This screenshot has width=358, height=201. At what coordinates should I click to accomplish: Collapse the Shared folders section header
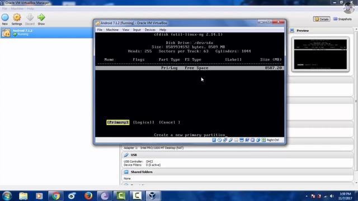(237, 172)
